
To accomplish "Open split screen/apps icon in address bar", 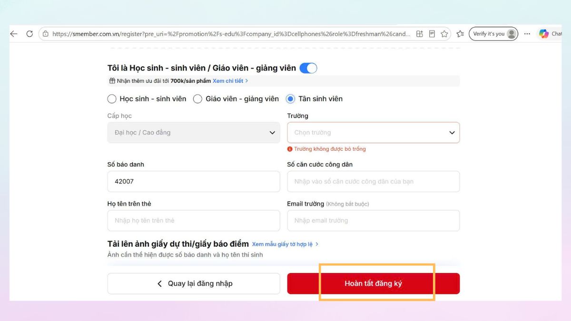I will (420, 34).
